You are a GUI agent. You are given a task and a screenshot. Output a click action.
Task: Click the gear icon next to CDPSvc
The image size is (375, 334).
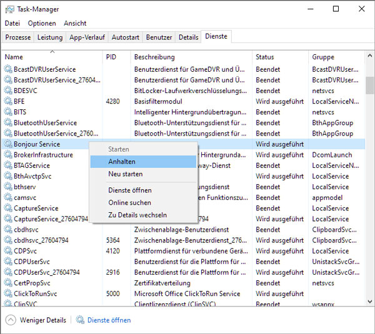coord(8,251)
